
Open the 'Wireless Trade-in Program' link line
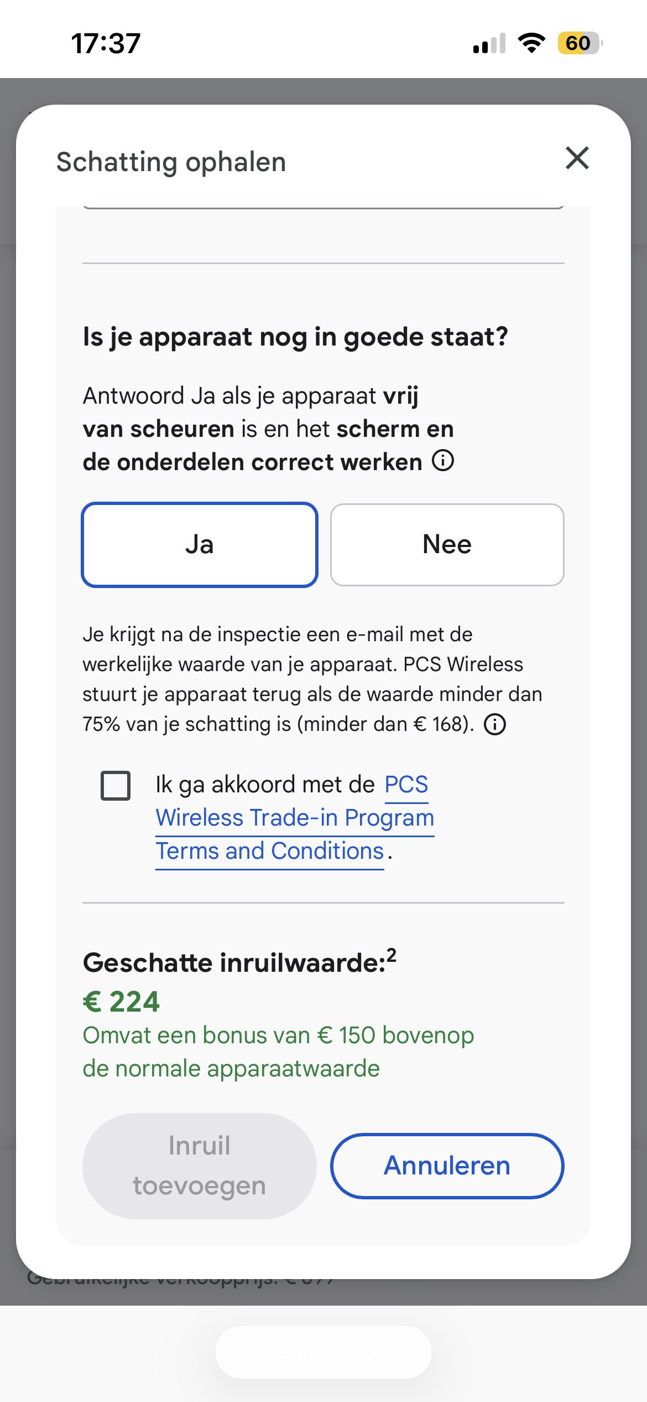295,818
